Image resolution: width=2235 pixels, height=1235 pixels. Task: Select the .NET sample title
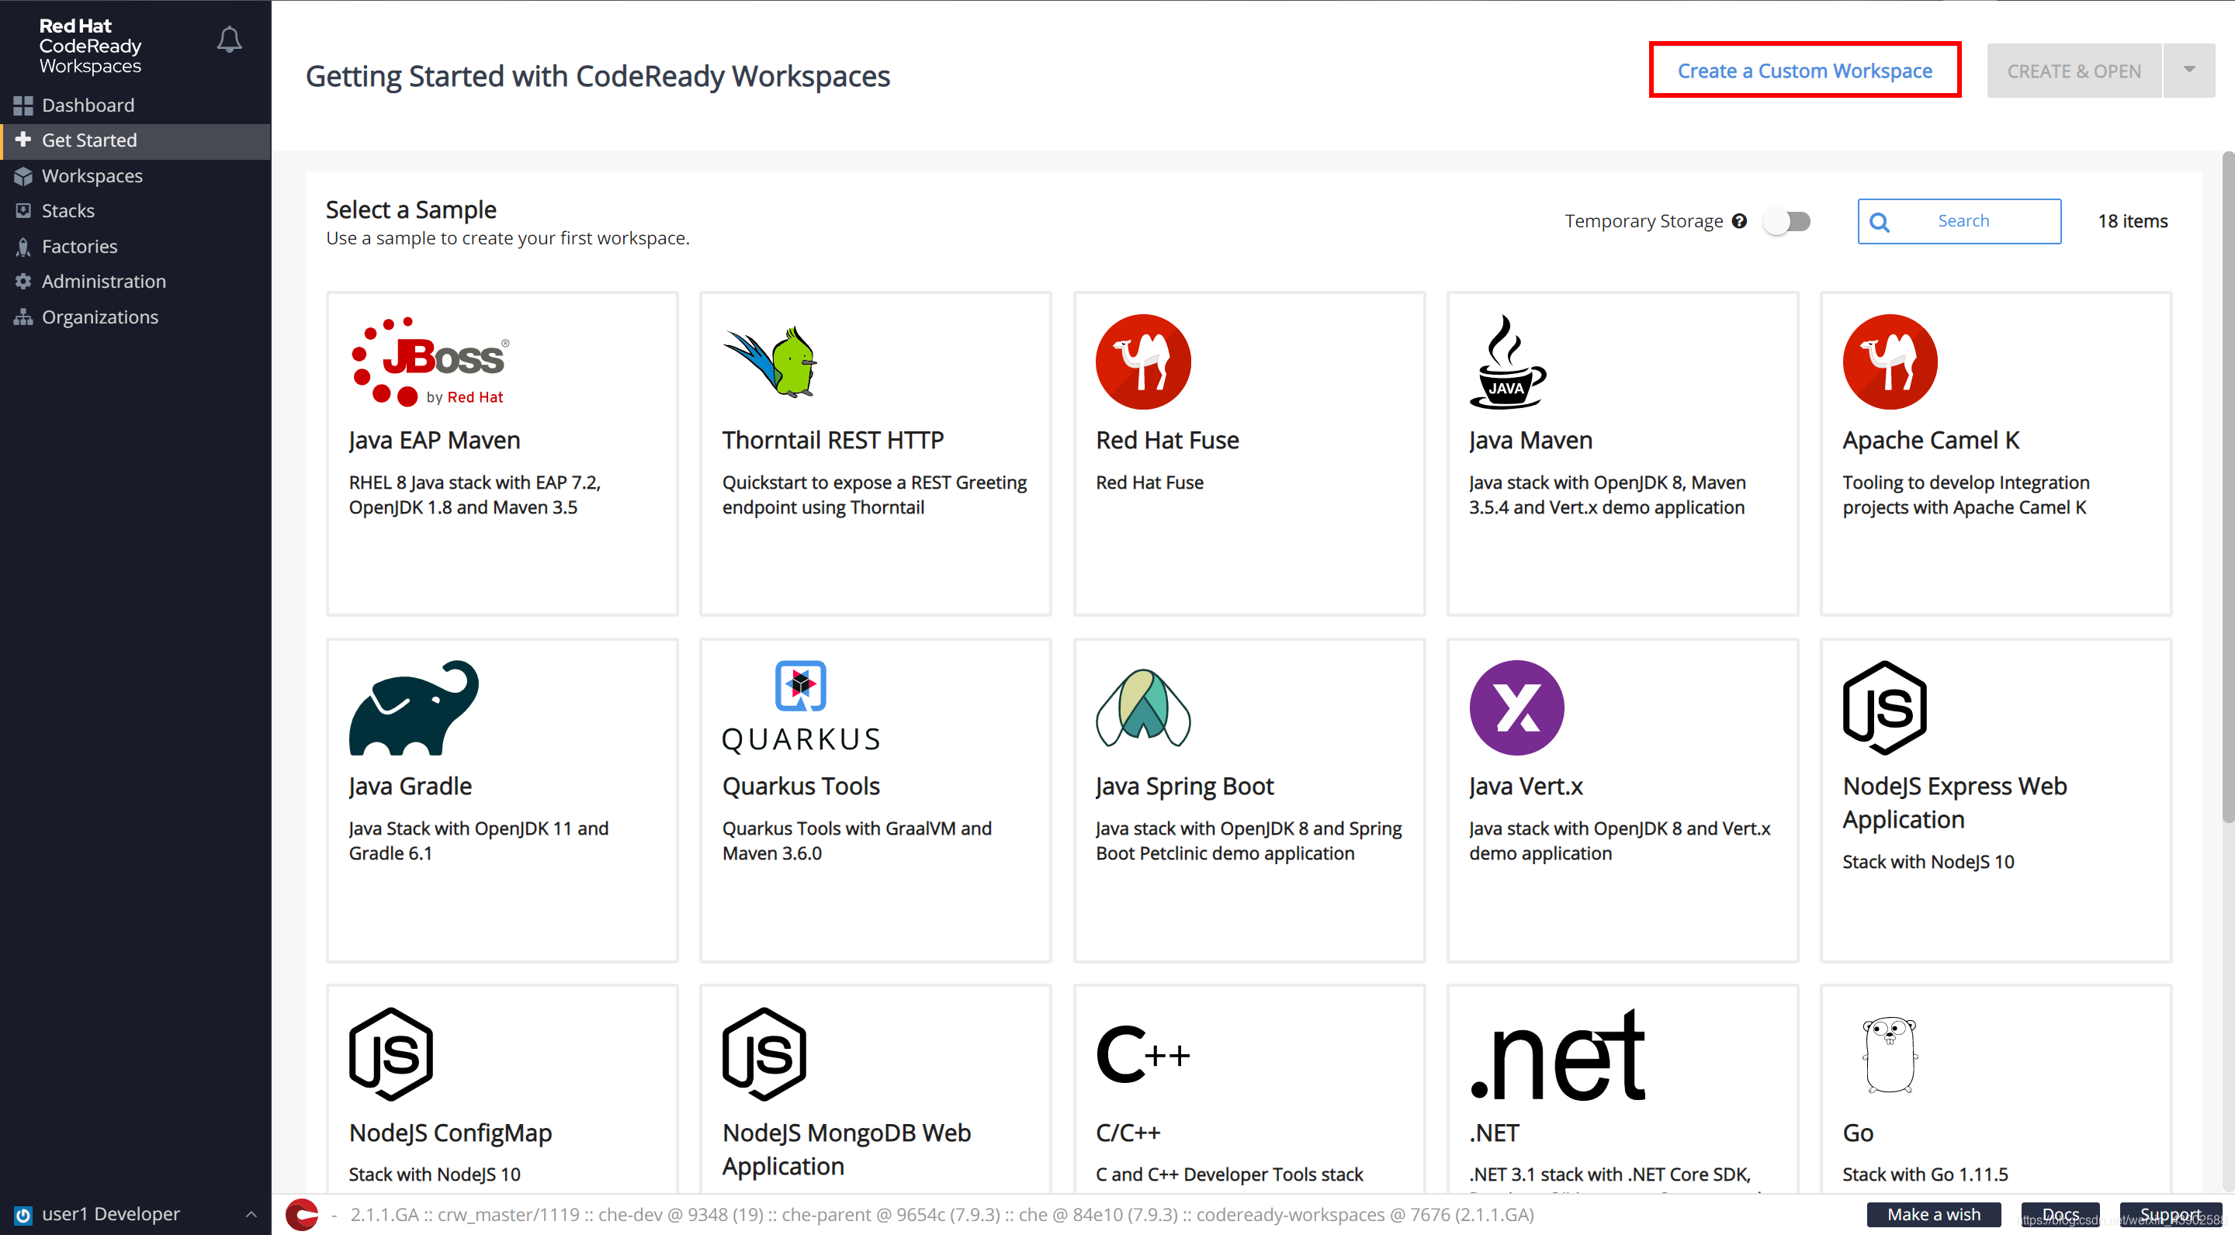pyautogui.click(x=1494, y=1133)
